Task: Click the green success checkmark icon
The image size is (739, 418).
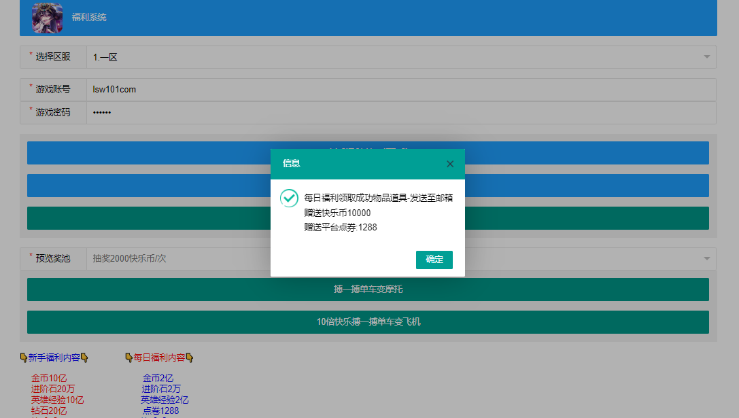Action: point(290,198)
